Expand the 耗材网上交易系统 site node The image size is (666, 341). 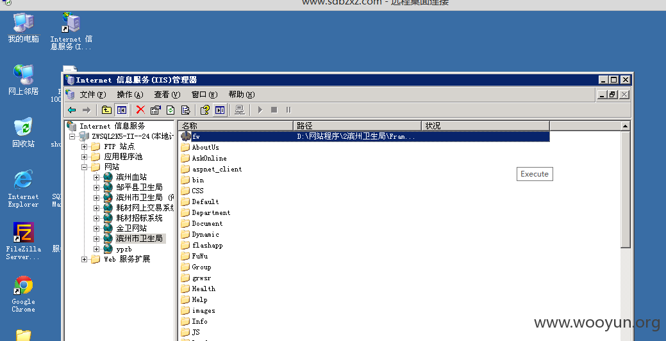96,209
